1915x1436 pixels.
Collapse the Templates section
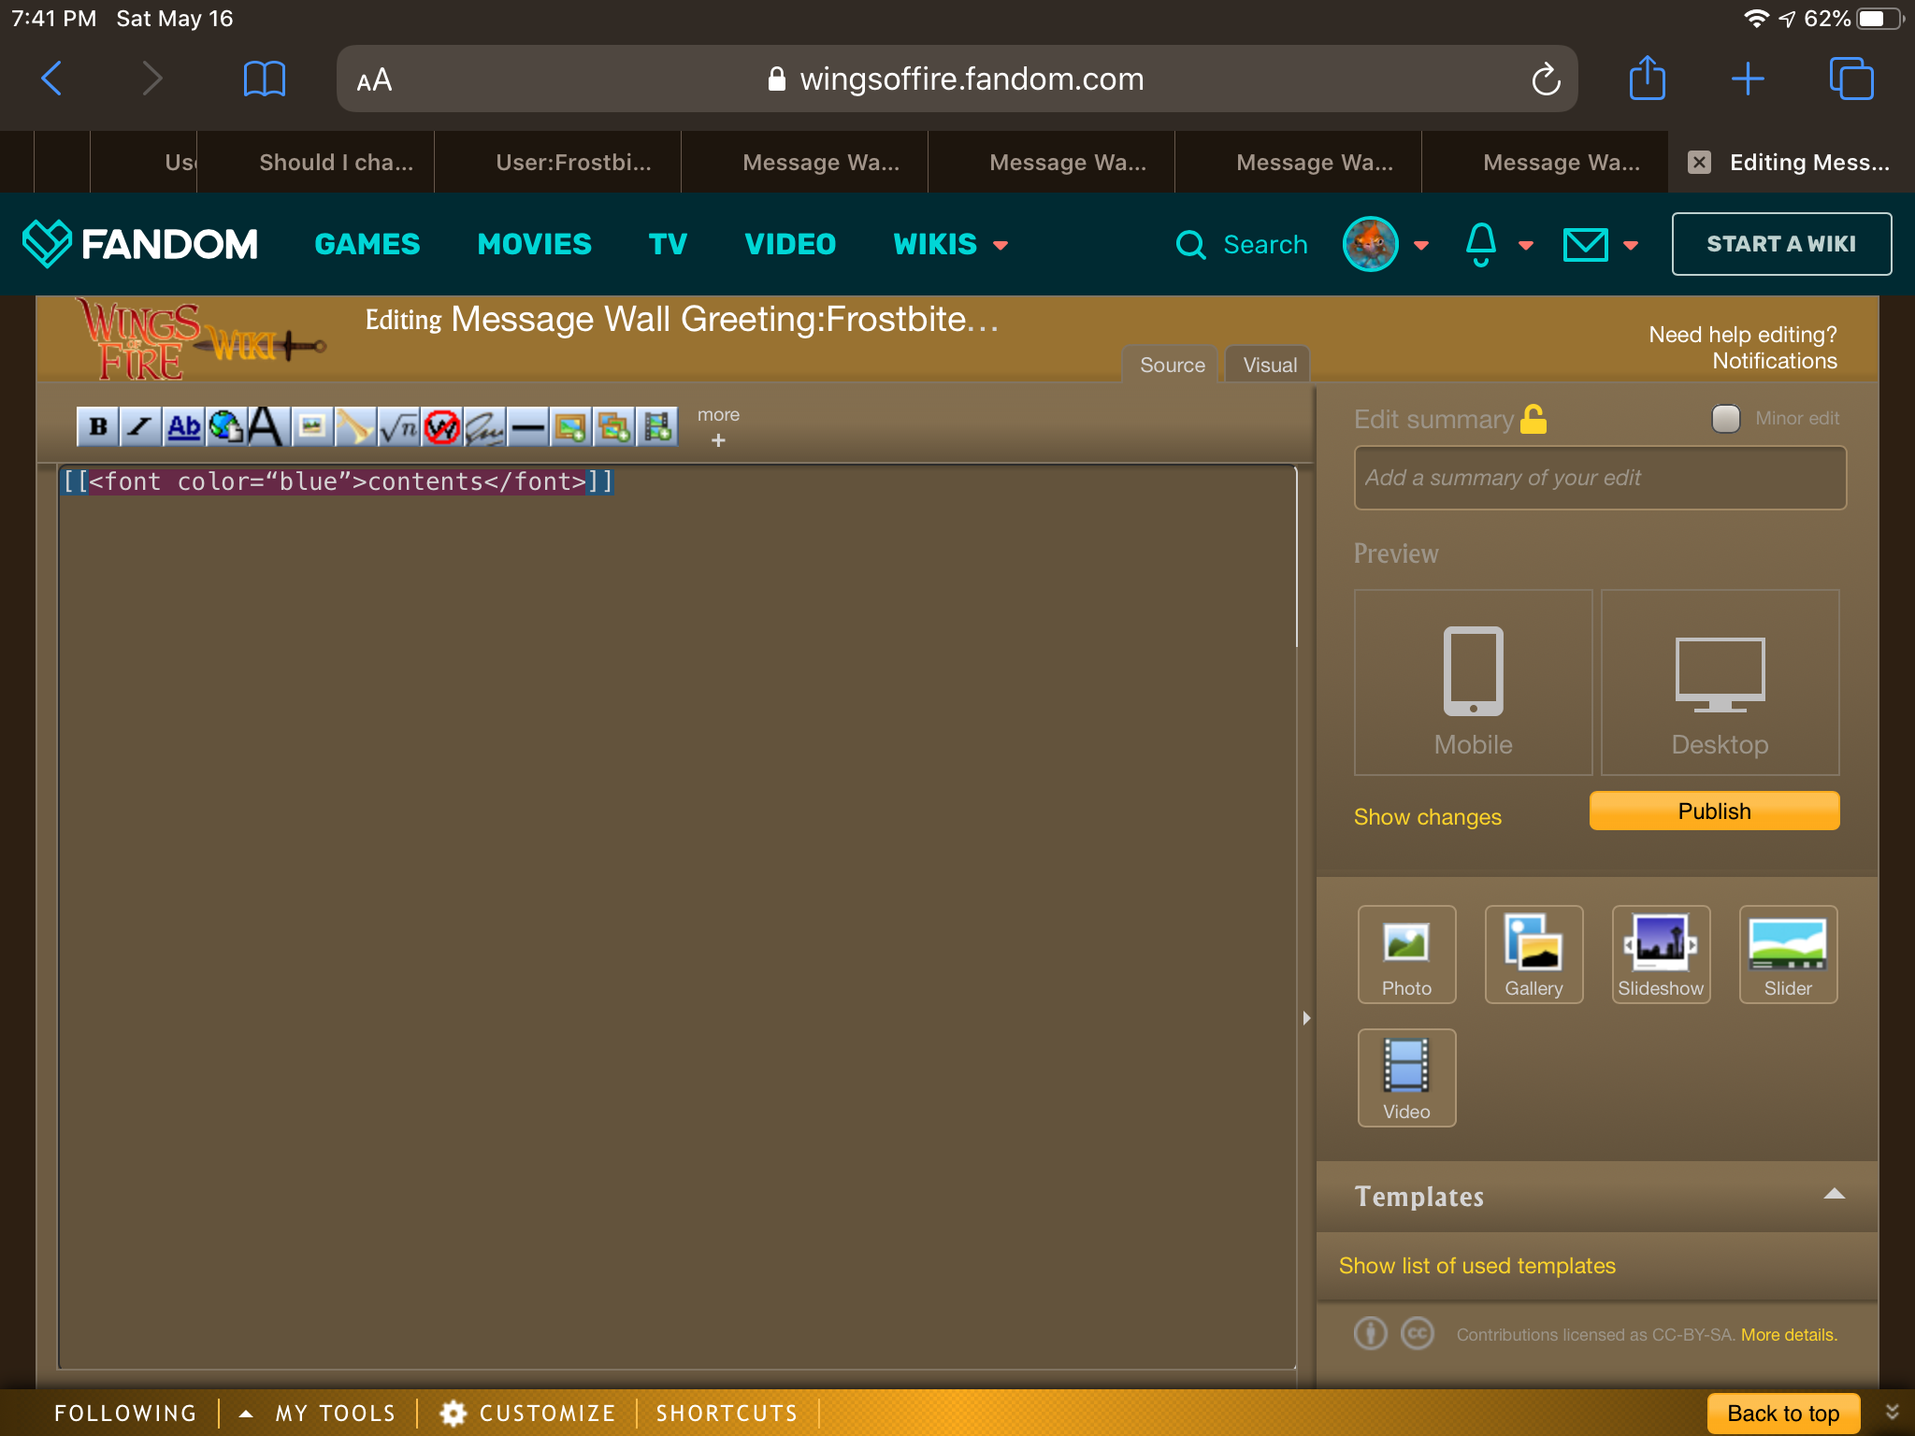pos(1834,1195)
